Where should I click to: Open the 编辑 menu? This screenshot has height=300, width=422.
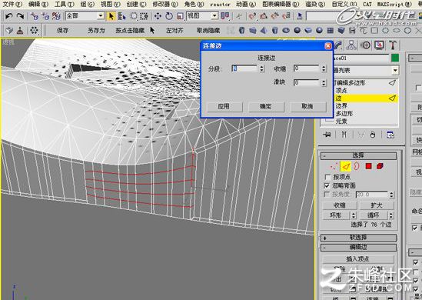click(x=38, y=5)
